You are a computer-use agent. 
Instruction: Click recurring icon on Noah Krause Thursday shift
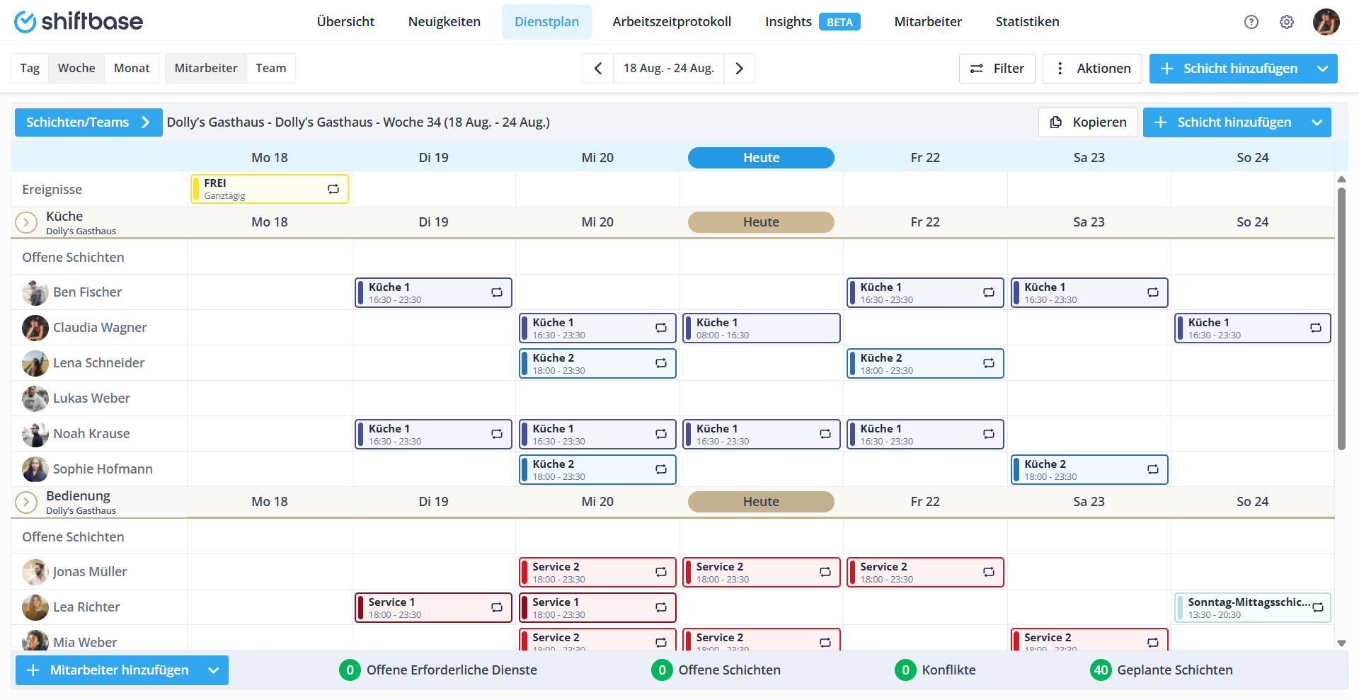825,434
